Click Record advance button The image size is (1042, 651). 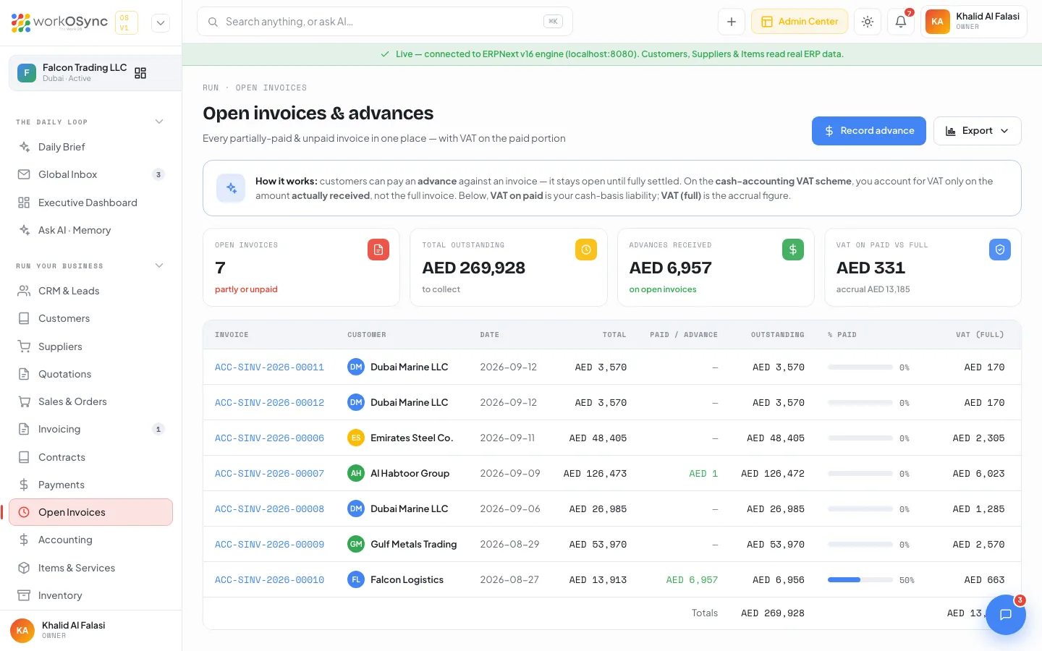click(x=868, y=131)
